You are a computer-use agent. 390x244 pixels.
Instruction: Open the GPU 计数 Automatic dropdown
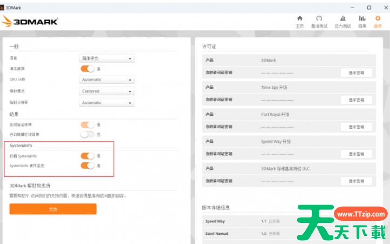pos(107,80)
